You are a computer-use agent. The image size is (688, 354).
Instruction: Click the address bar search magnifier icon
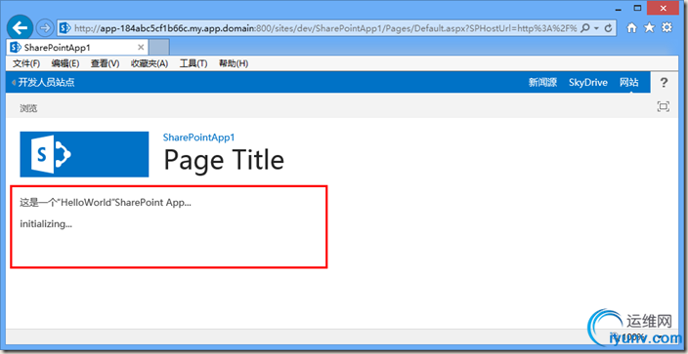pyautogui.click(x=584, y=28)
